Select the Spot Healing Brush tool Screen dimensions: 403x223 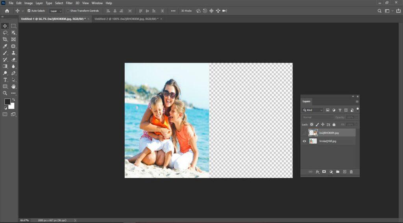tap(13, 46)
